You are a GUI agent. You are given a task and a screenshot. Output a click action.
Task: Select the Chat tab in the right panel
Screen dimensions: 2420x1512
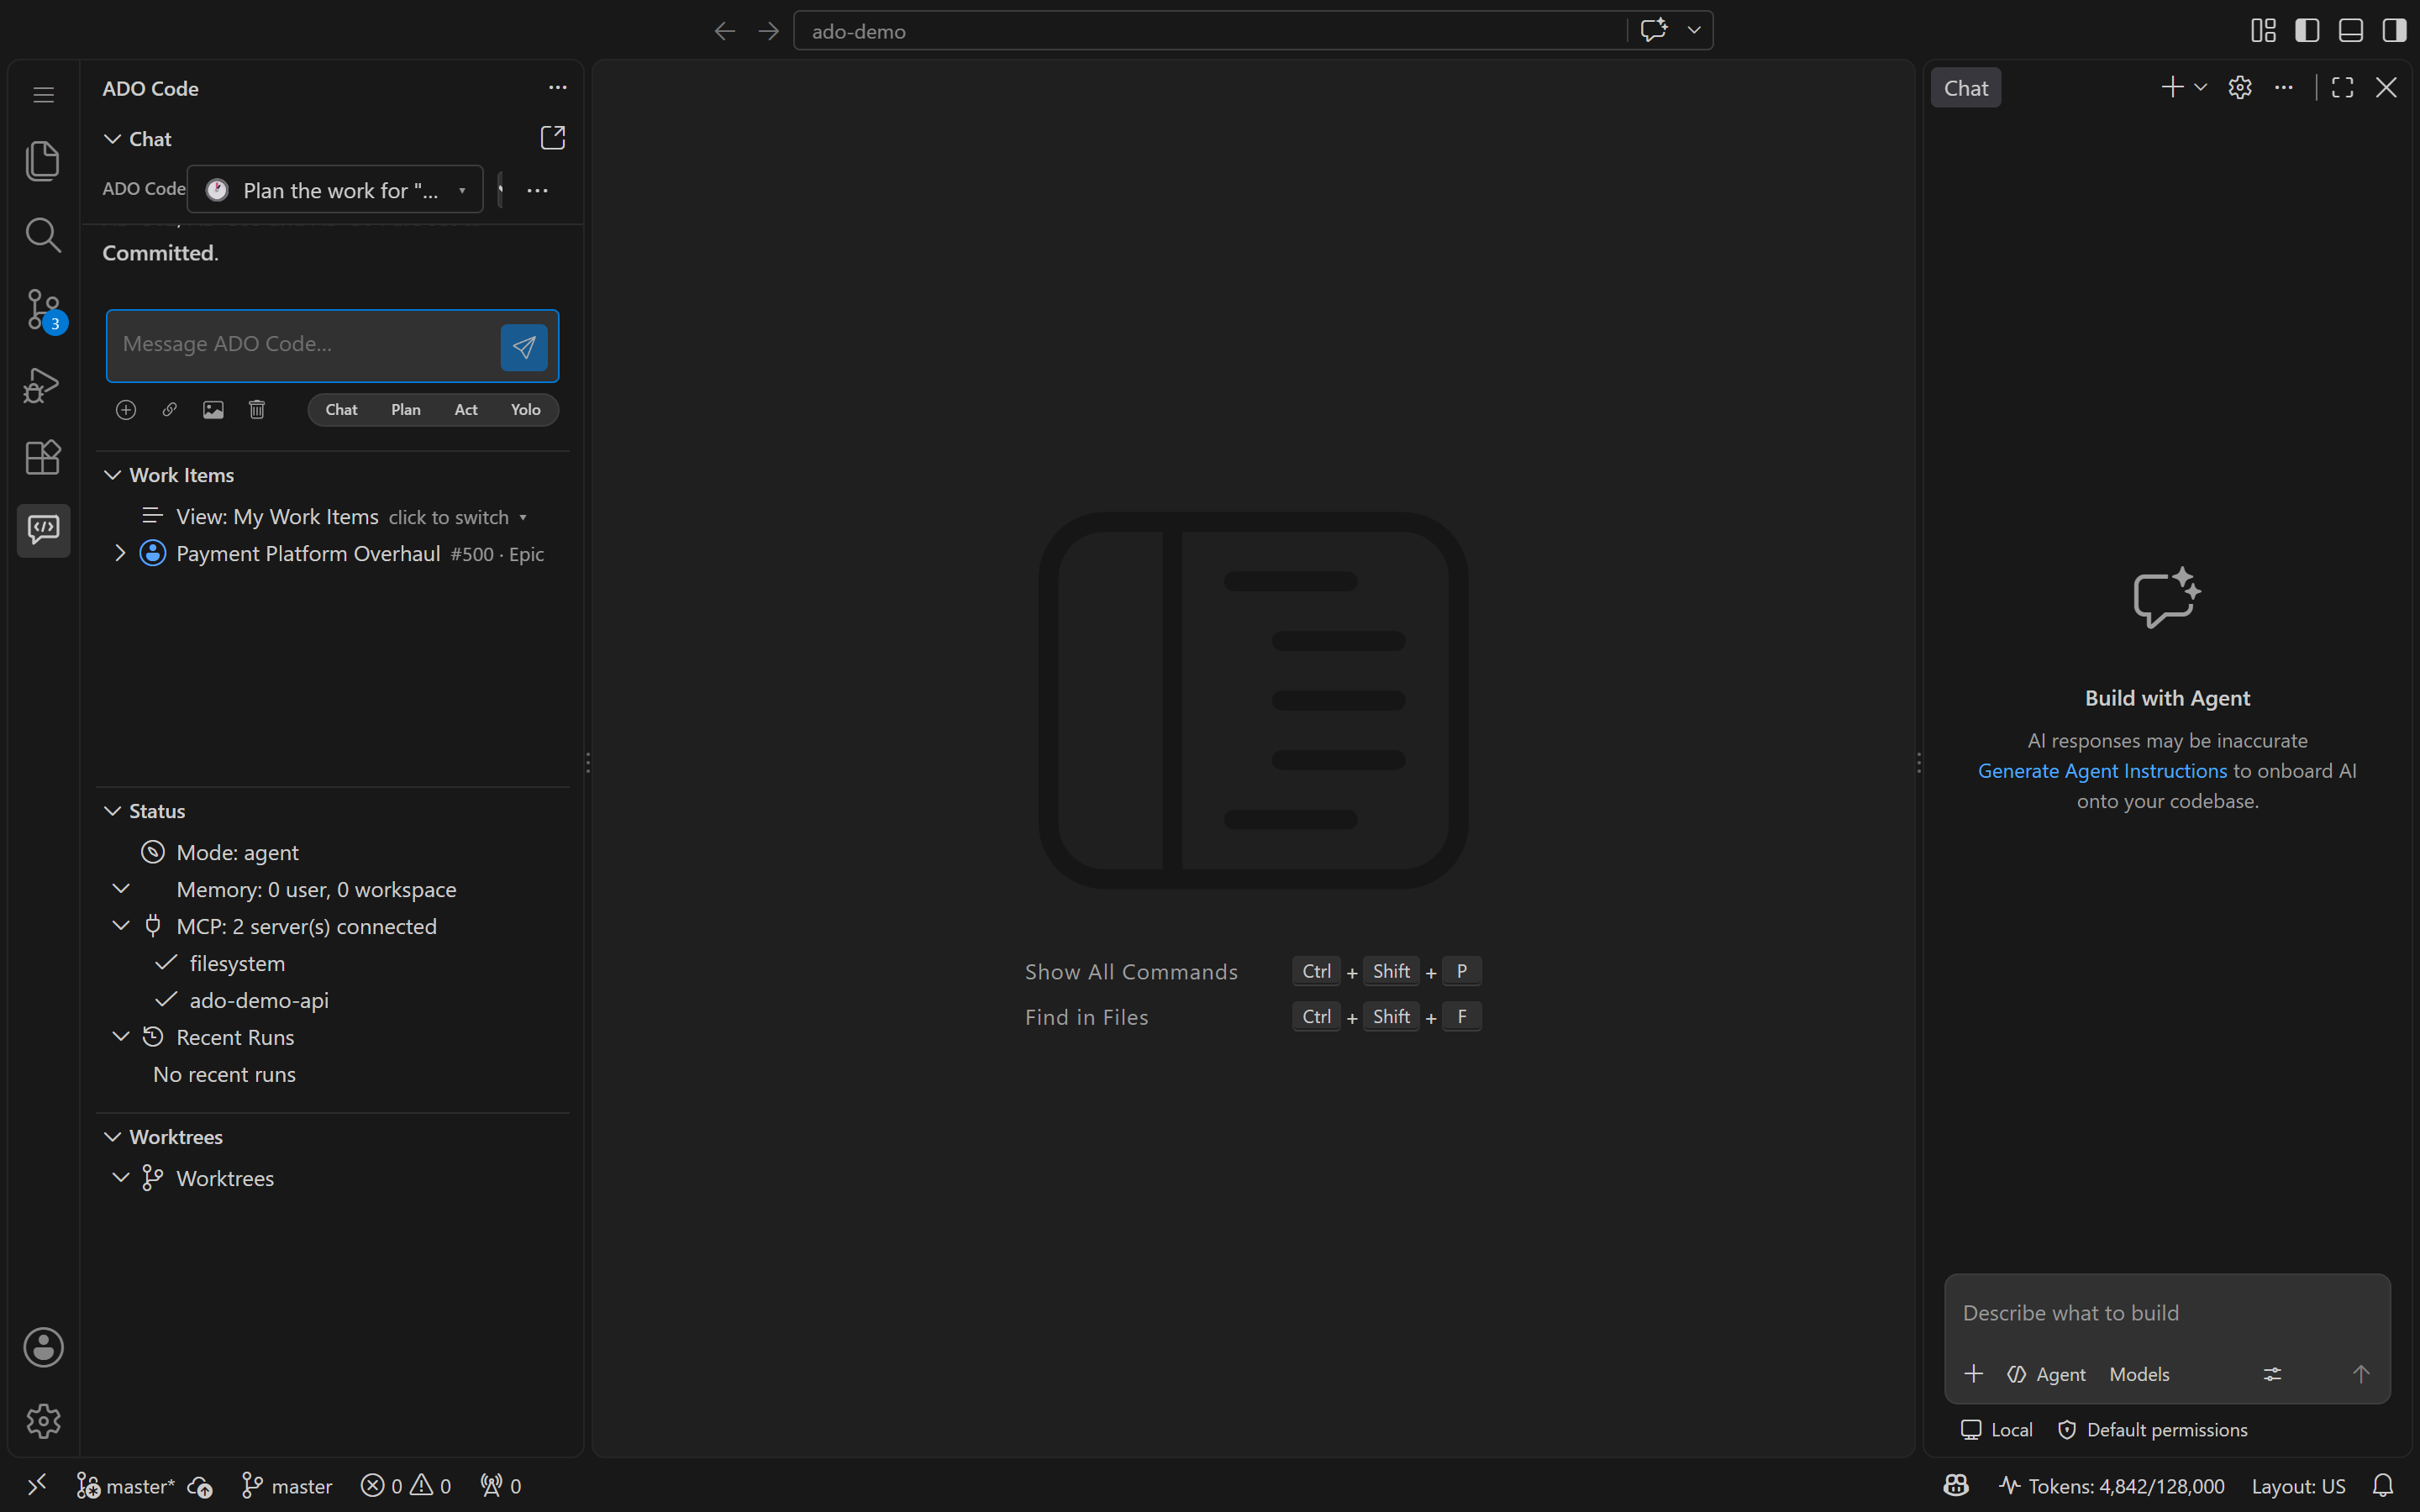tap(1965, 88)
